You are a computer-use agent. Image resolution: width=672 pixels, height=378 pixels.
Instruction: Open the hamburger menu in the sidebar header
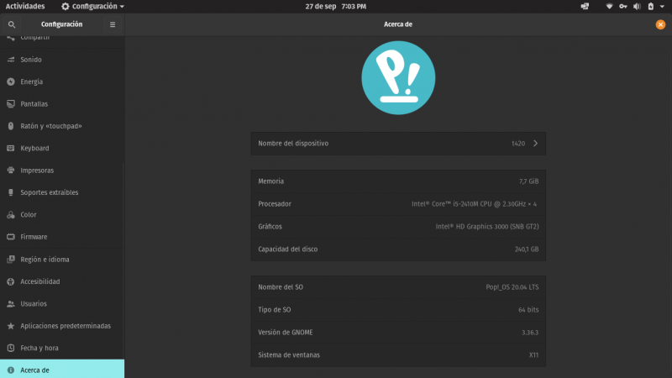[113, 24]
